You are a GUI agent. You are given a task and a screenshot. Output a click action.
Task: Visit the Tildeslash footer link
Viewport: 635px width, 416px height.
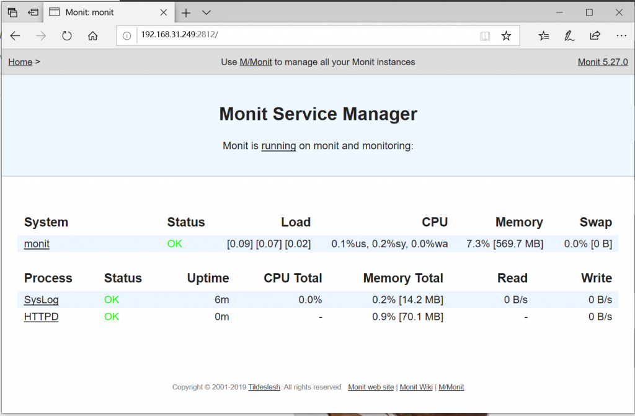point(264,387)
